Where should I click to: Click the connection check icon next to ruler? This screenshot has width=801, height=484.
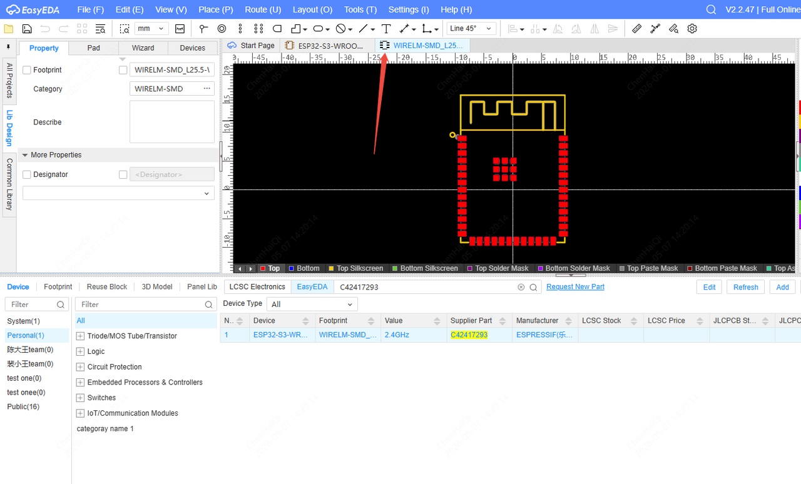[655, 29]
